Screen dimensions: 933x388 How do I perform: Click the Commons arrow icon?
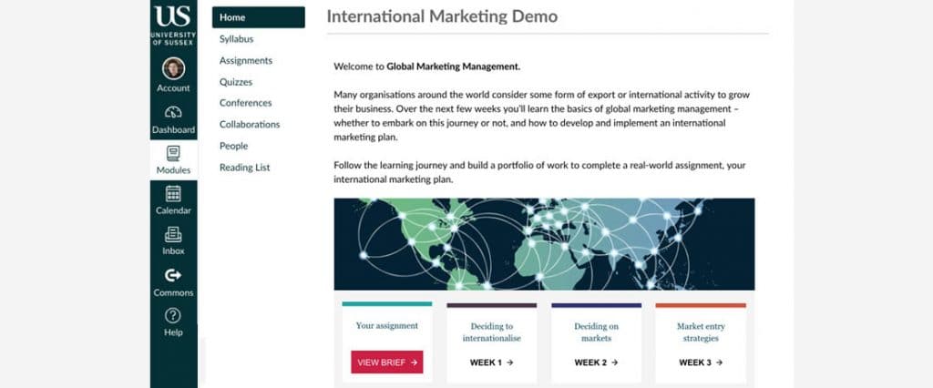click(x=173, y=275)
